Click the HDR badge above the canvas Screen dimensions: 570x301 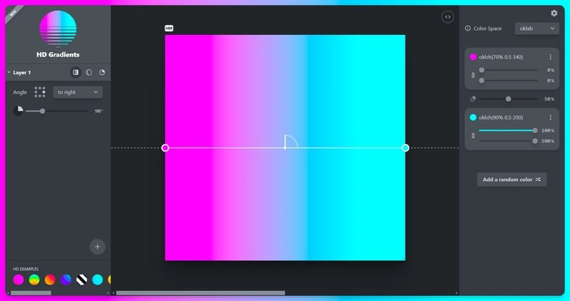click(169, 28)
